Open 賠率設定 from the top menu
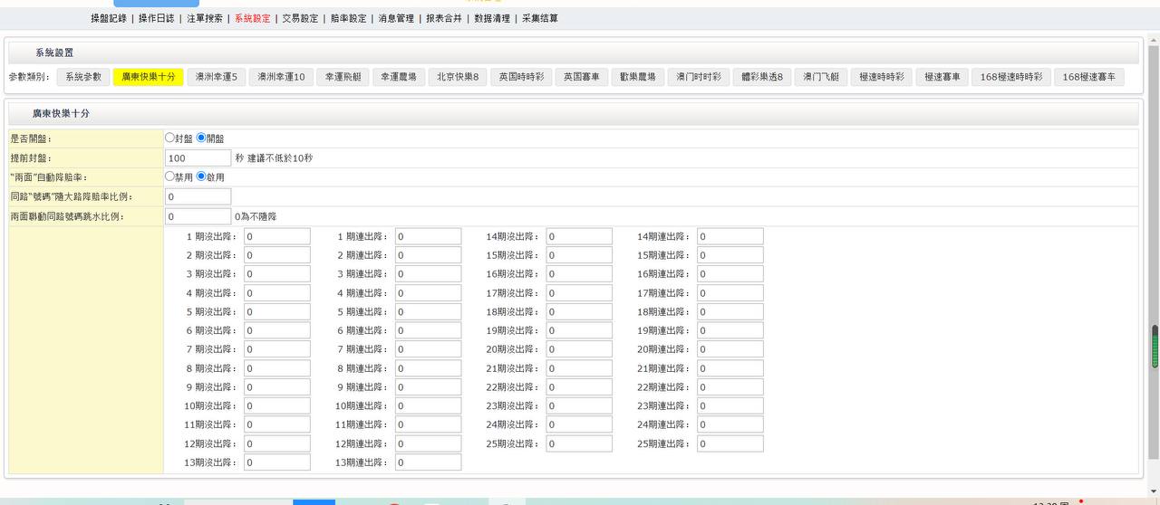 pyautogui.click(x=348, y=18)
